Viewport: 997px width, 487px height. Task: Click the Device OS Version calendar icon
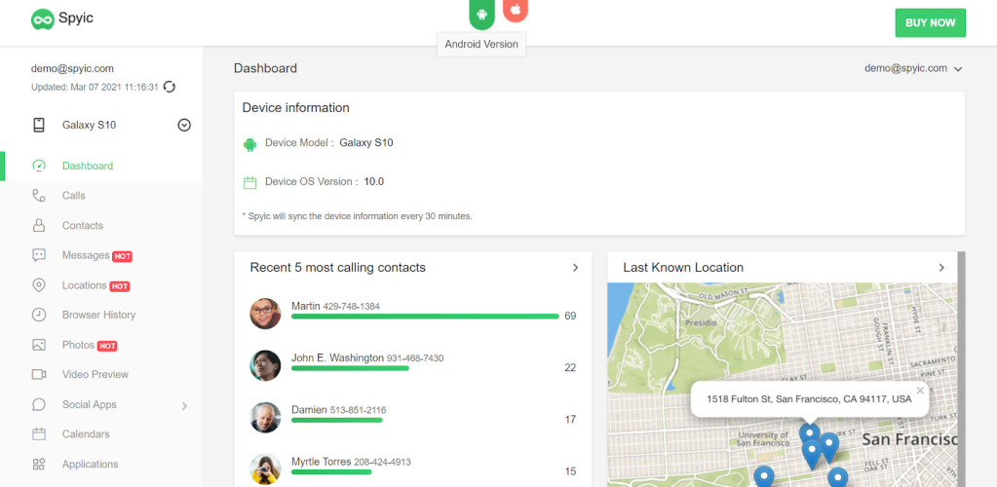(x=249, y=183)
